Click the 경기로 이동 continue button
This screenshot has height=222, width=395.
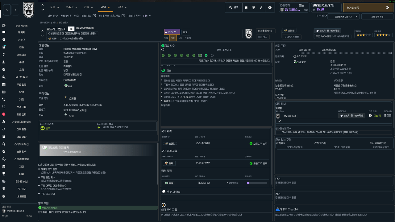(x=368, y=8)
